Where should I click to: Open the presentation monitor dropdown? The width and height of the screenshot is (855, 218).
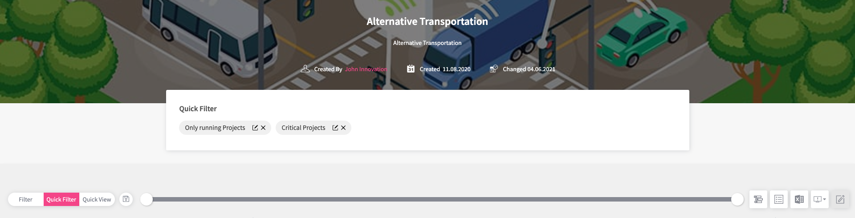pos(819,199)
